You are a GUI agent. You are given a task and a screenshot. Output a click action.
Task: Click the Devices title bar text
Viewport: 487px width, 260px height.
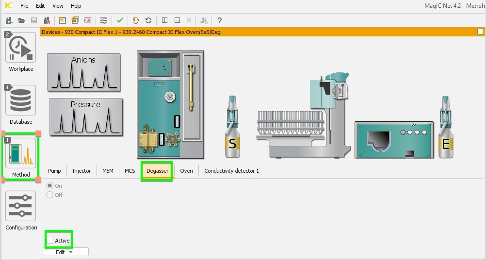click(x=131, y=32)
